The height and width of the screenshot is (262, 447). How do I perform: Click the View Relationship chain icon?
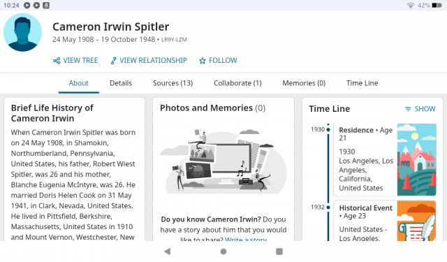[x=113, y=61]
